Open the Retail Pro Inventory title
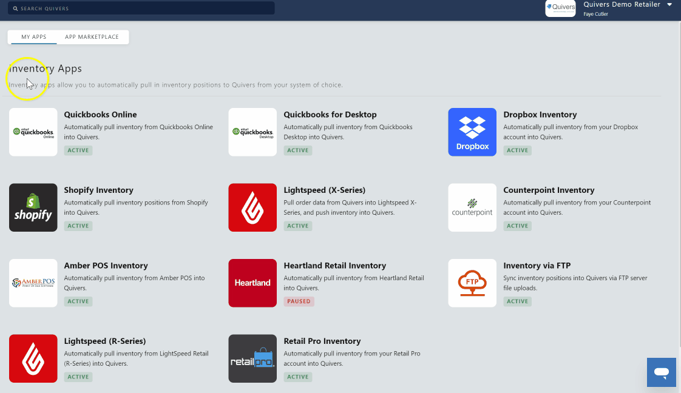Screen dimensions: 681x393 click(322, 341)
